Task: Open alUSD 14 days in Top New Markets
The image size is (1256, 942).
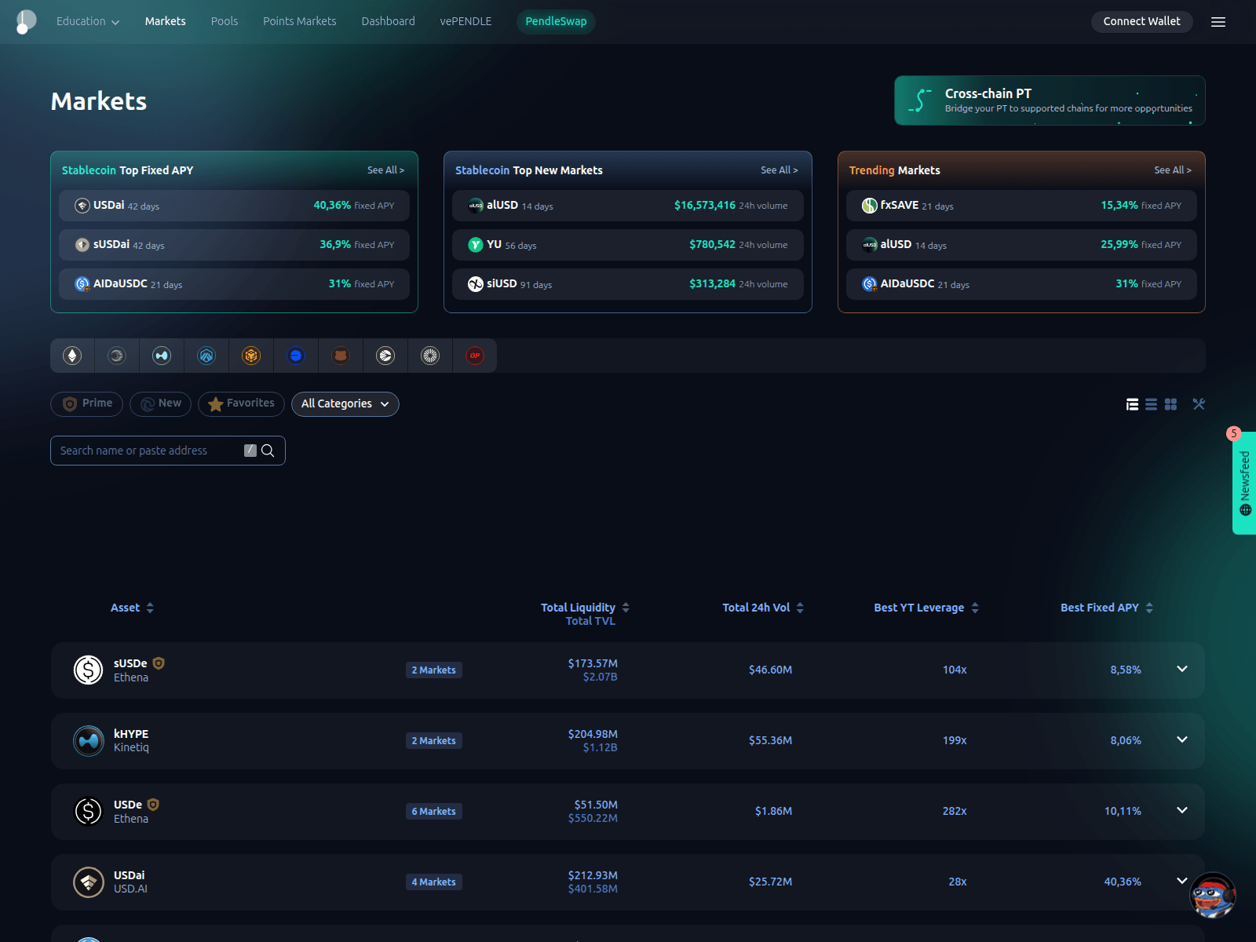Action: tap(628, 206)
